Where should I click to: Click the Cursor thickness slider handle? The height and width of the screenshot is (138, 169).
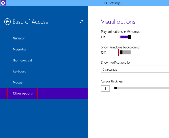click(115, 88)
